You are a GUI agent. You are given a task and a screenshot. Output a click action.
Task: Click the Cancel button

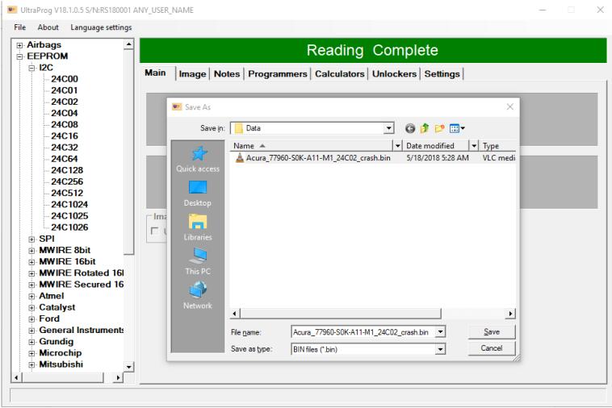coord(492,348)
